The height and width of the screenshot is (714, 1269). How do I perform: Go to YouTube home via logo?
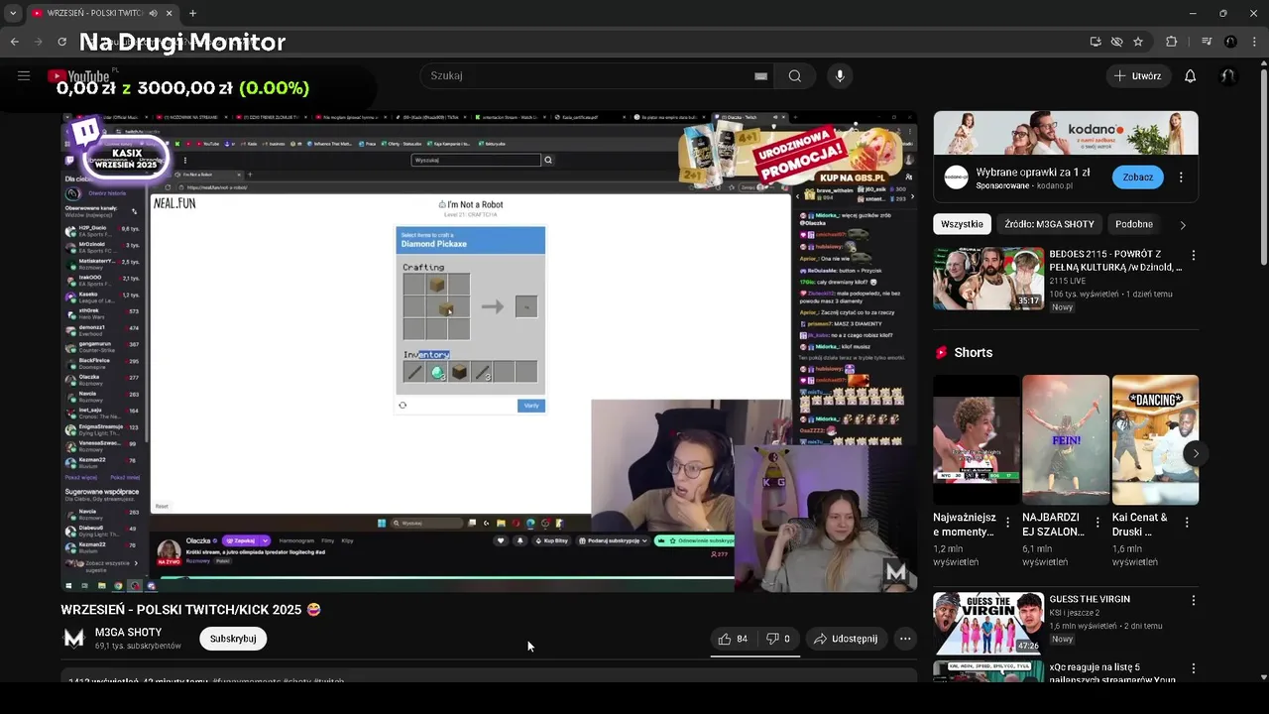coord(79,76)
